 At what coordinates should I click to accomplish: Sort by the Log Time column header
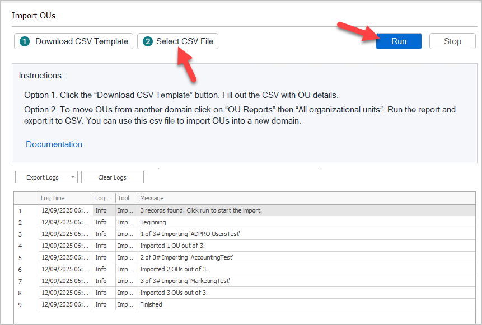(x=65, y=198)
